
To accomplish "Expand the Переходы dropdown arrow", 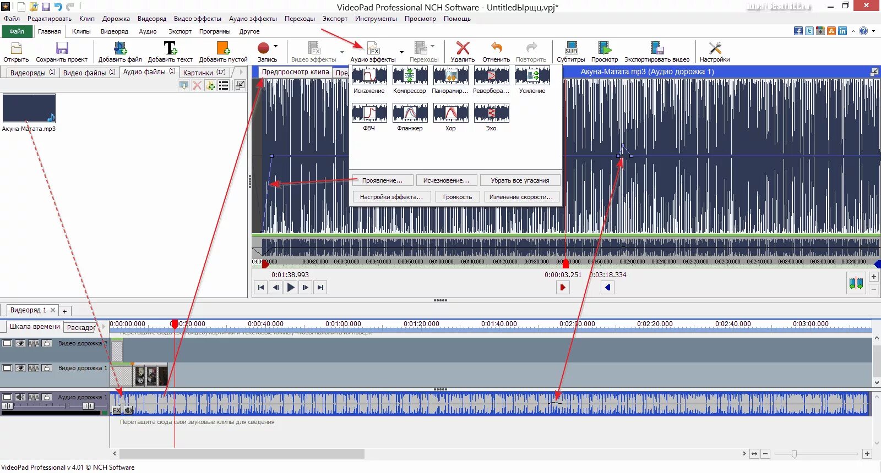I will (432, 46).
